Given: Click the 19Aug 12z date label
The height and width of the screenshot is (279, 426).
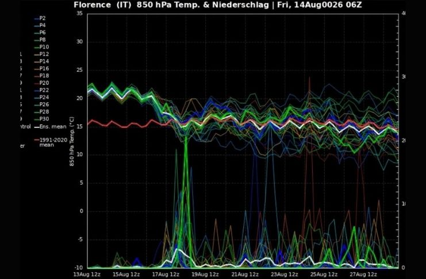Looking at the screenshot, I should coord(205,274).
